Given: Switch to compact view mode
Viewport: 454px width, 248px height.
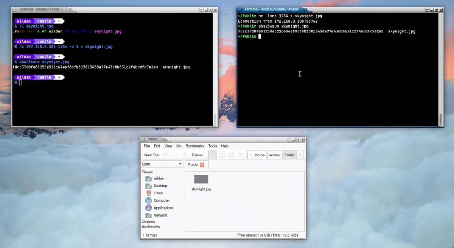Looking at the screenshot, I should pyautogui.click(x=231, y=155).
